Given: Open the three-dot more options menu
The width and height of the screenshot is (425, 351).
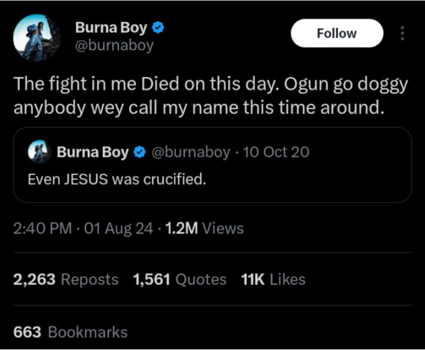Looking at the screenshot, I should (x=402, y=33).
